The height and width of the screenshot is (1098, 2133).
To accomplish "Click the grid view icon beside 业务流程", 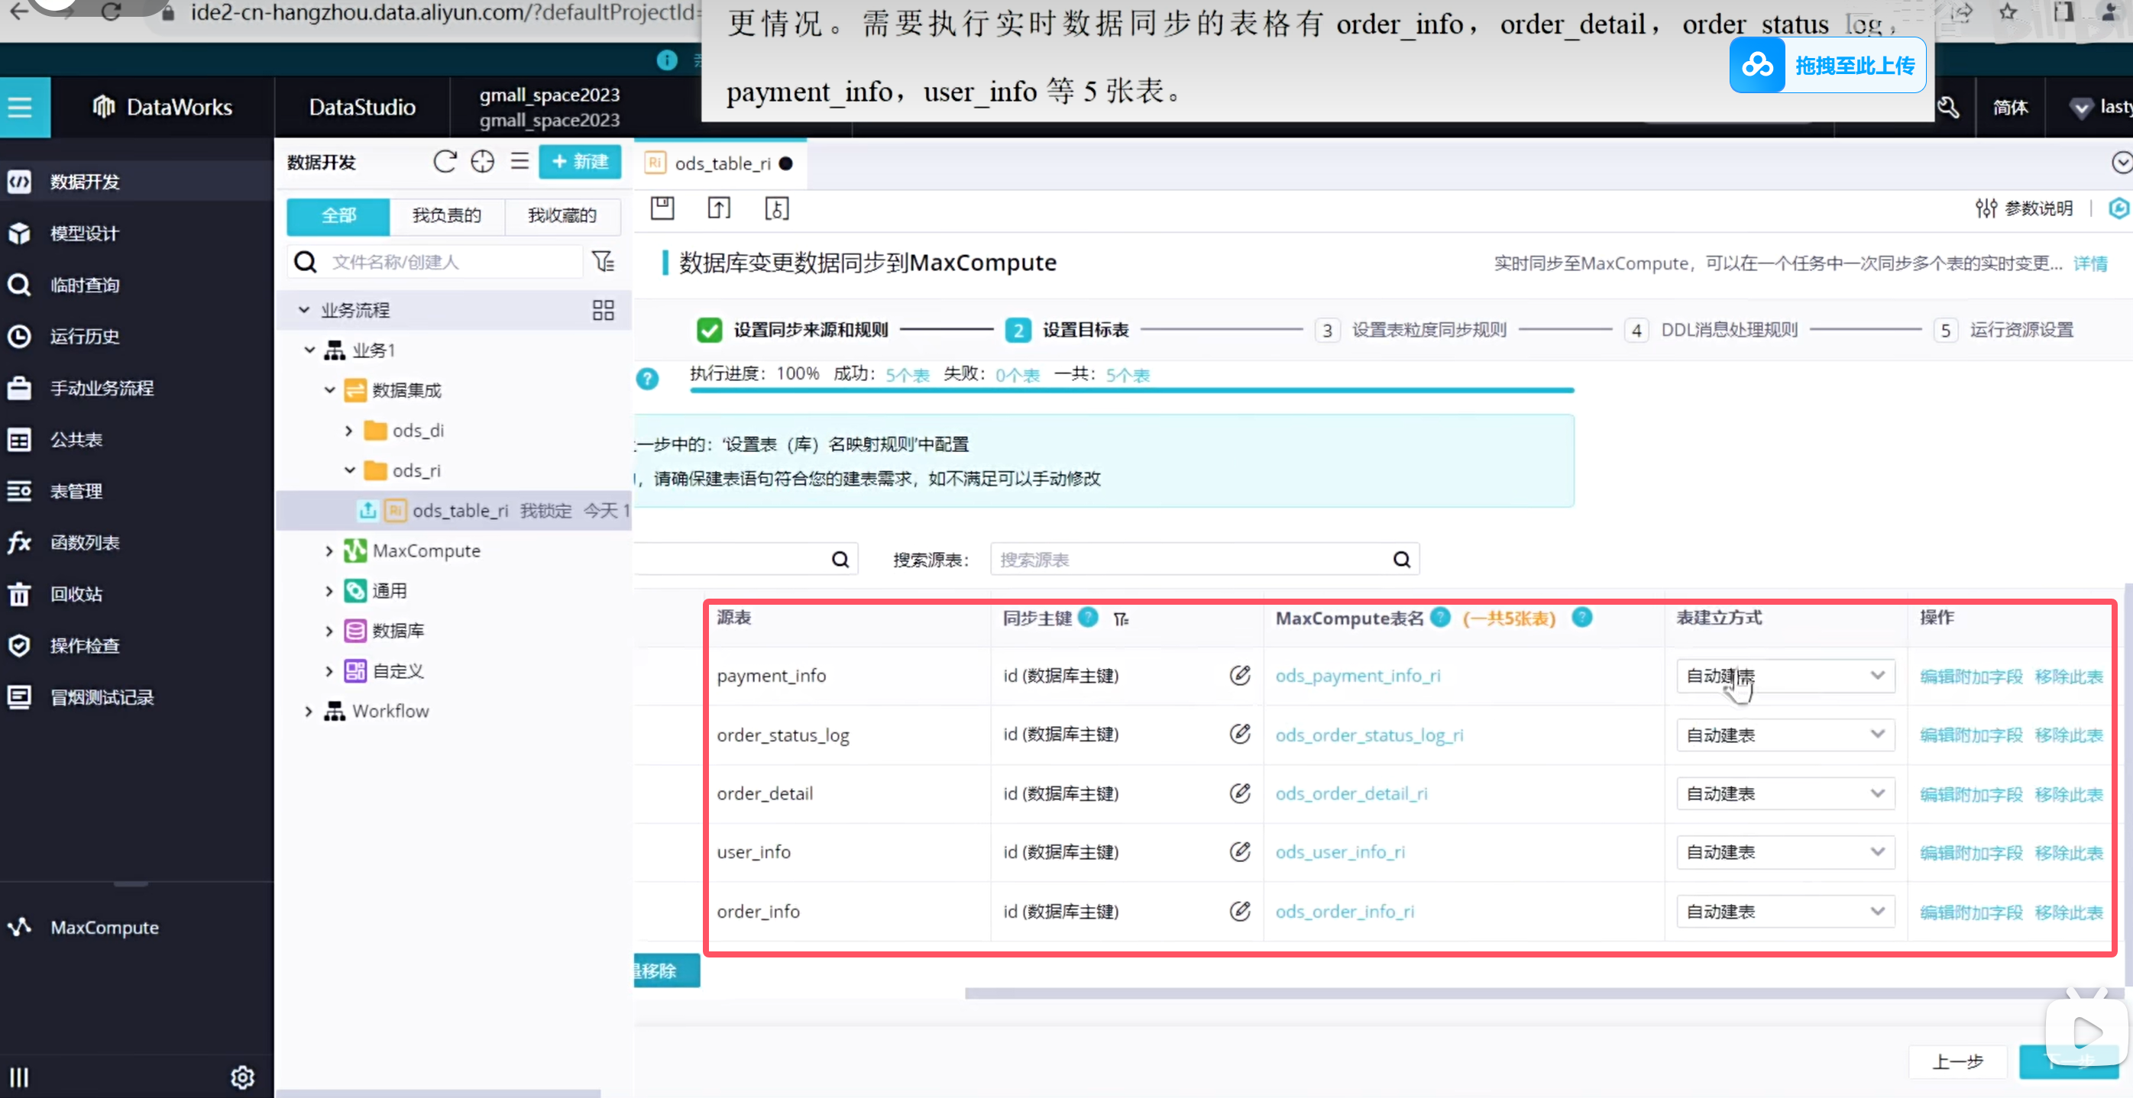I will [603, 310].
